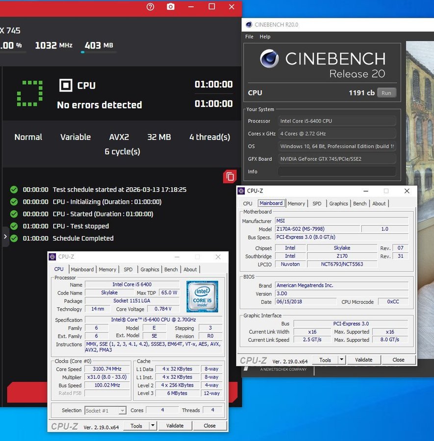Open the Socket #1 selection dropdown

pos(105,411)
